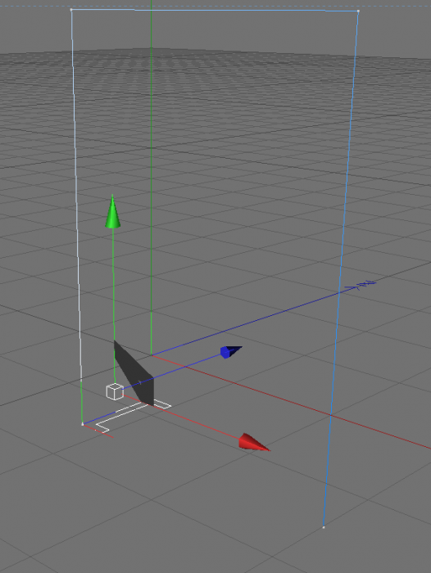This screenshot has height=573, width=431.
Task: Select the bottom-left corner point of frame
Action: coord(83,424)
